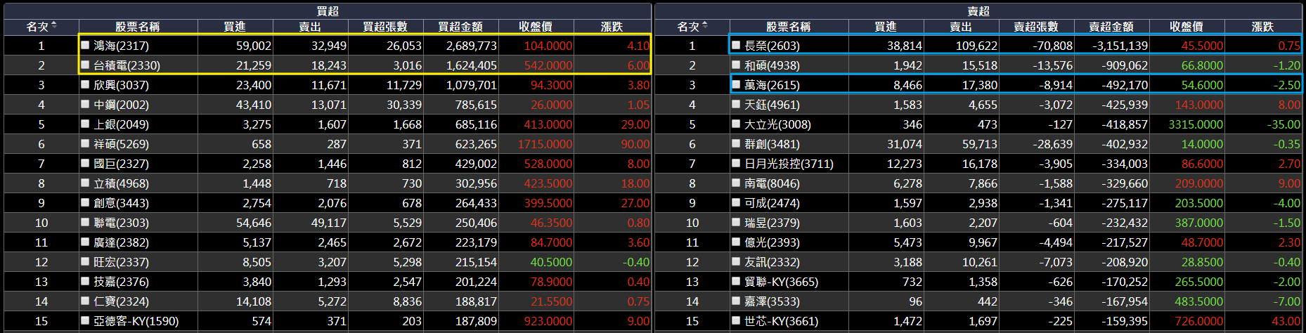Enable checkbox for 上銀(2049)
The width and height of the screenshot is (1306, 333).
tap(85, 124)
